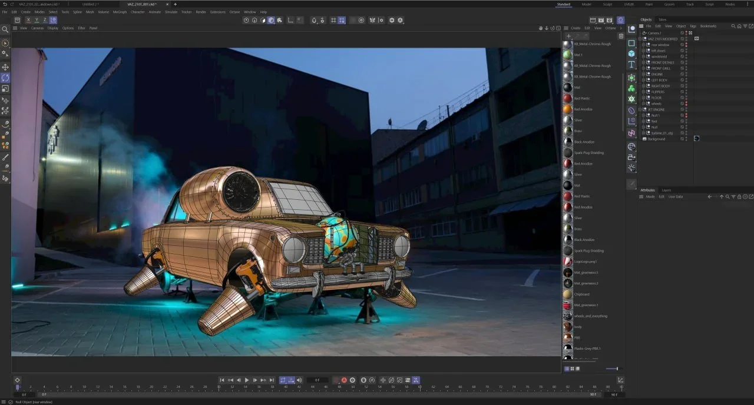Toggle the Y axis lock icon
This screenshot has width=754, height=405.
click(x=37, y=20)
